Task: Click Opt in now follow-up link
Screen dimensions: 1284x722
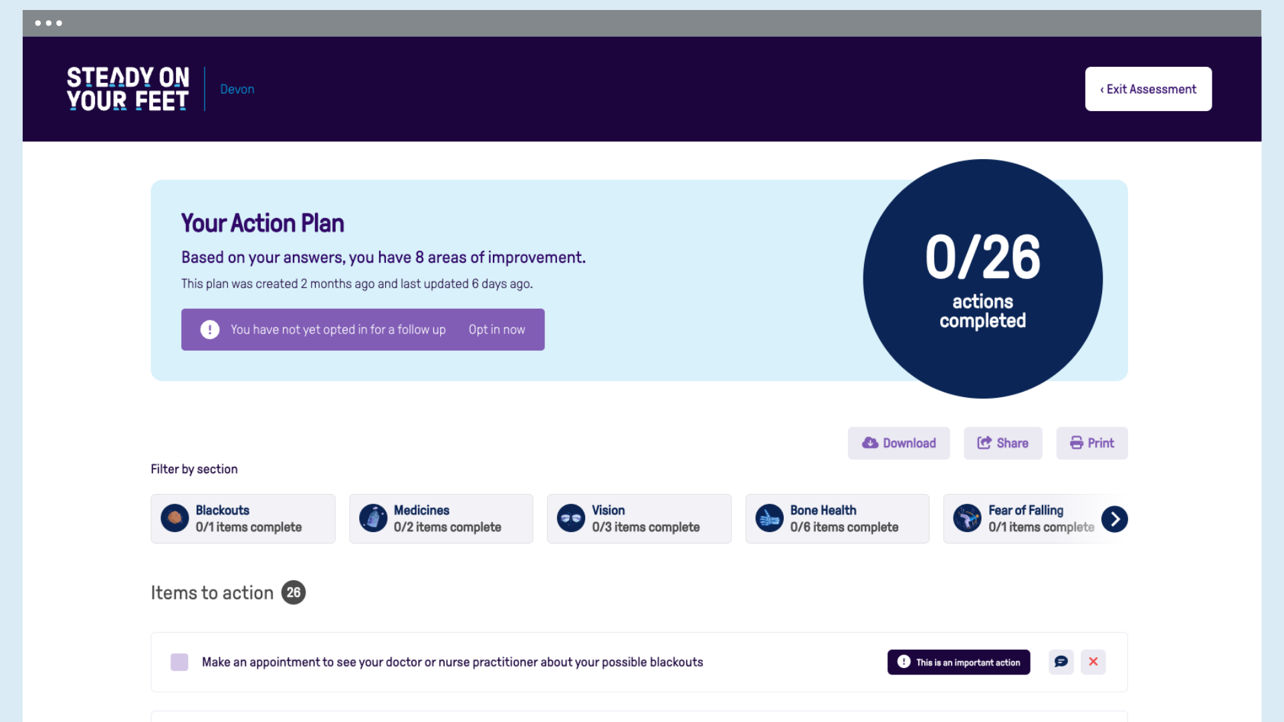Action: tap(496, 329)
